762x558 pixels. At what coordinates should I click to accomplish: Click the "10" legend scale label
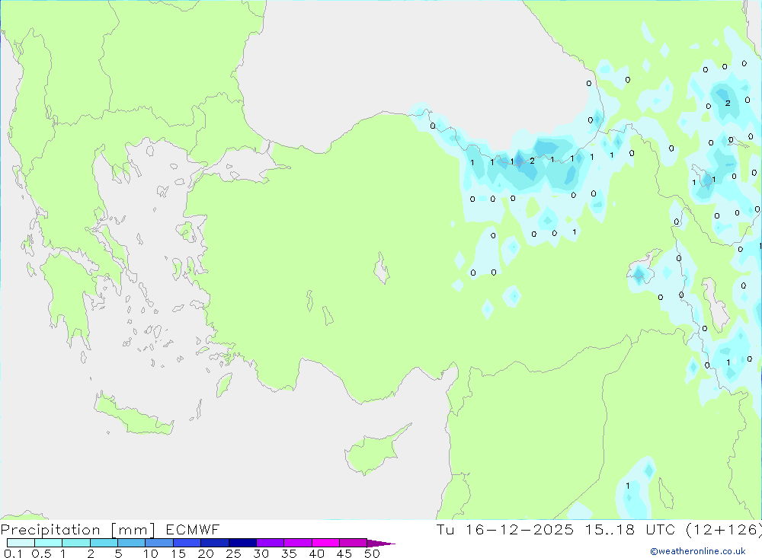[x=151, y=553]
